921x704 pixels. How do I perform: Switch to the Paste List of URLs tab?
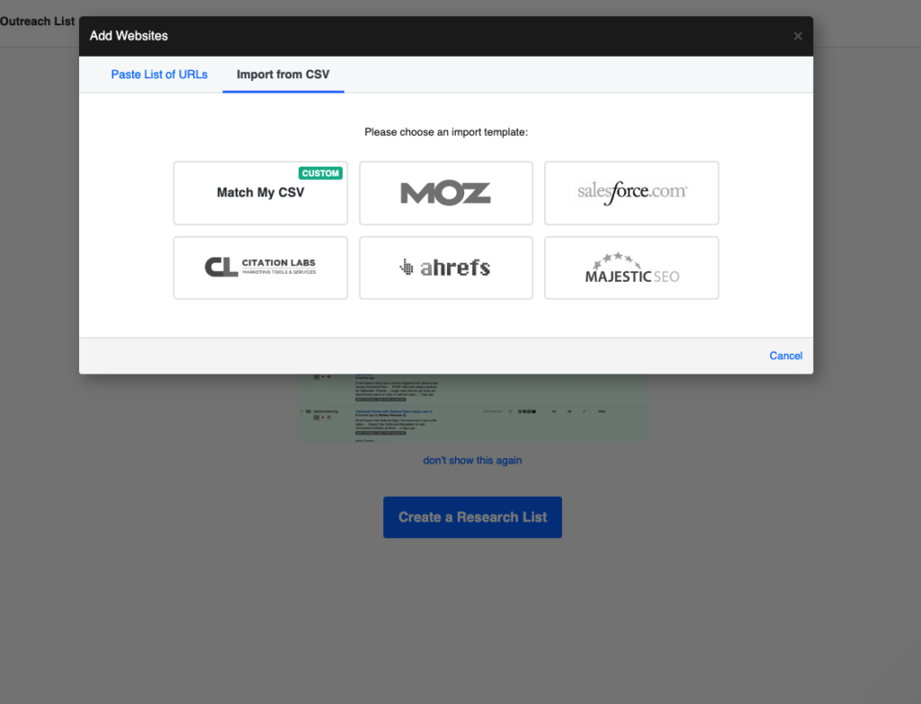pos(159,75)
